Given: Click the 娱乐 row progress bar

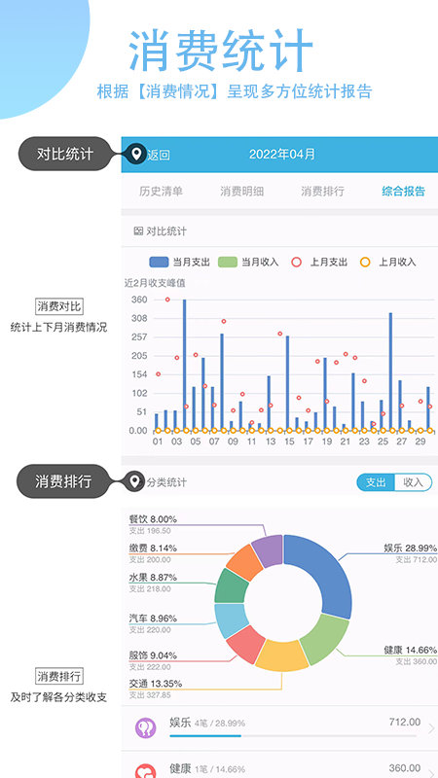Looking at the screenshot, I should (293, 736).
